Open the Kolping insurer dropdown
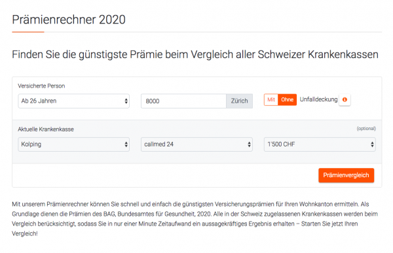The width and height of the screenshot is (393, 253). (73, 144)
